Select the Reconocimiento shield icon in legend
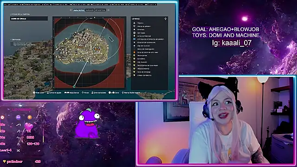This screenshot has width=297, height=167. [134, 69]
